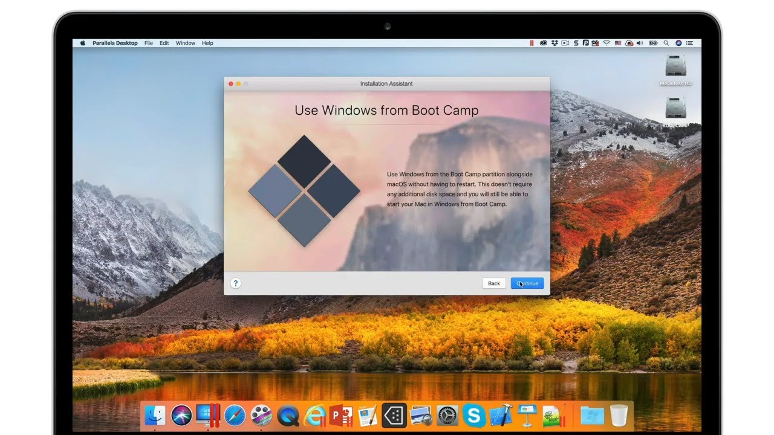Click the Back button
The image size is (774, 435).
tap(494, 283)
